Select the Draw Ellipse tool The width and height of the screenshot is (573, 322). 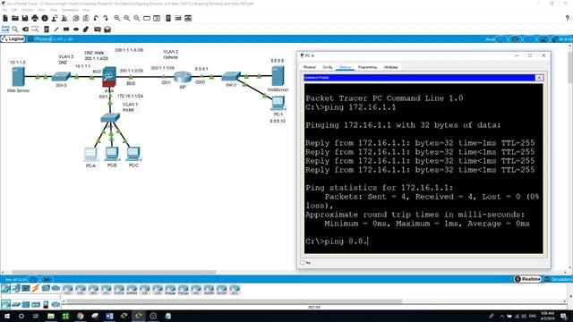coord(76,29)
